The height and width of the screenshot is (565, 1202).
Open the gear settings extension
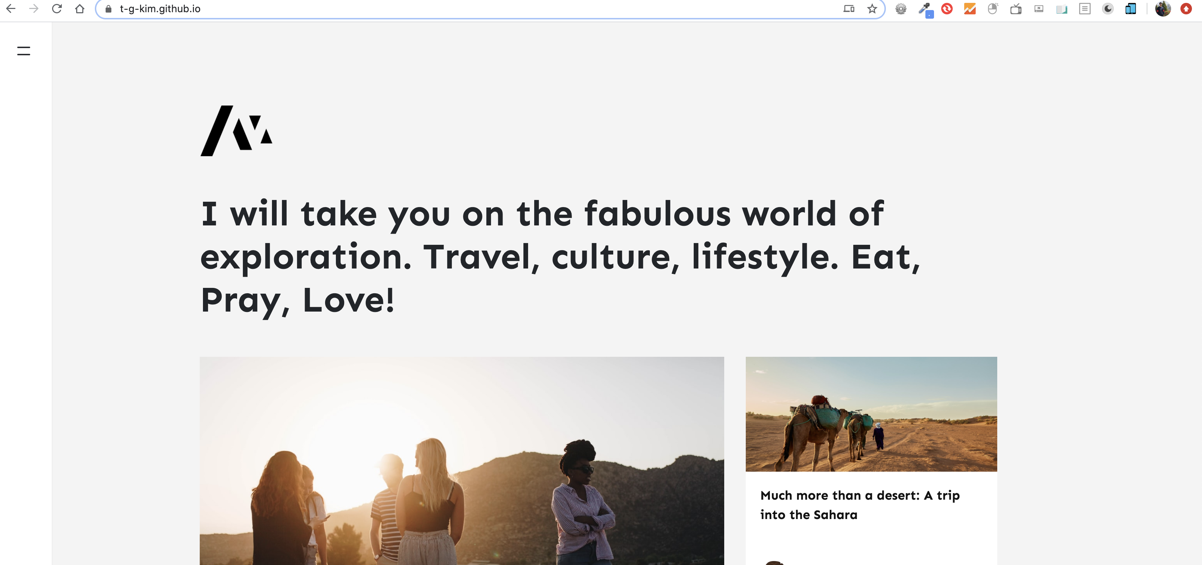tap(901, 8)
